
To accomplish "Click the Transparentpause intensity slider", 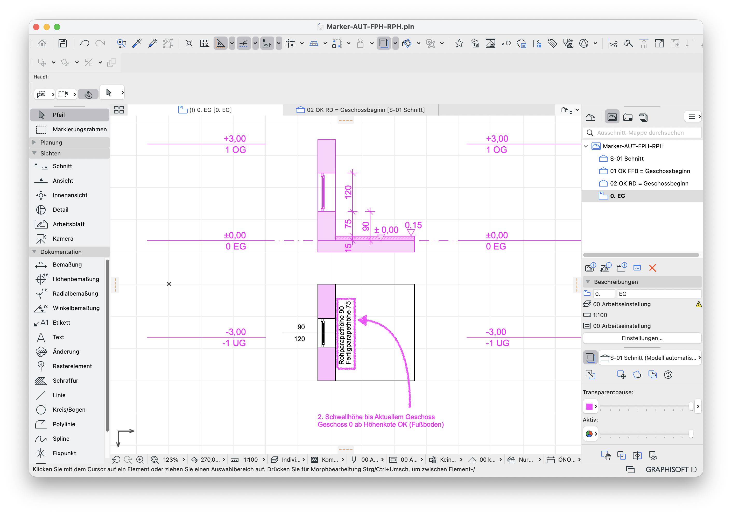I will [646, 407].
